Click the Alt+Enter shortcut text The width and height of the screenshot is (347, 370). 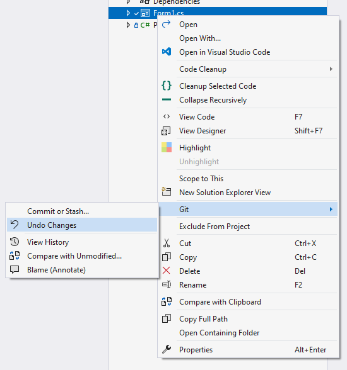[310, 350]
